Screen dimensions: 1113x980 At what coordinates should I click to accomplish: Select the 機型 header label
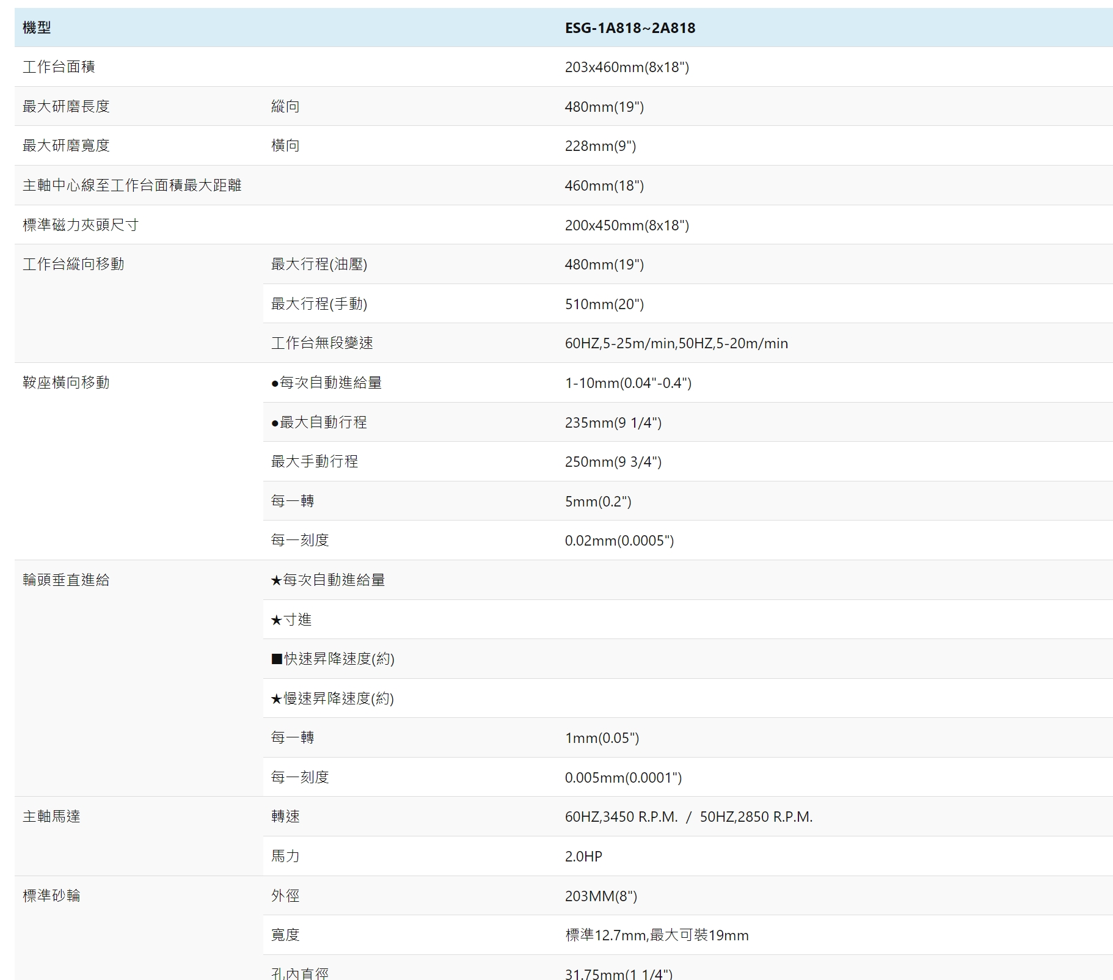[x=37, y=27]
